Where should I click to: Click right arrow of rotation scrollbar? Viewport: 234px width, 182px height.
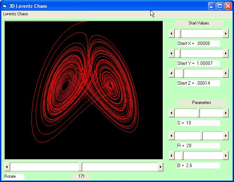(160, 167)
